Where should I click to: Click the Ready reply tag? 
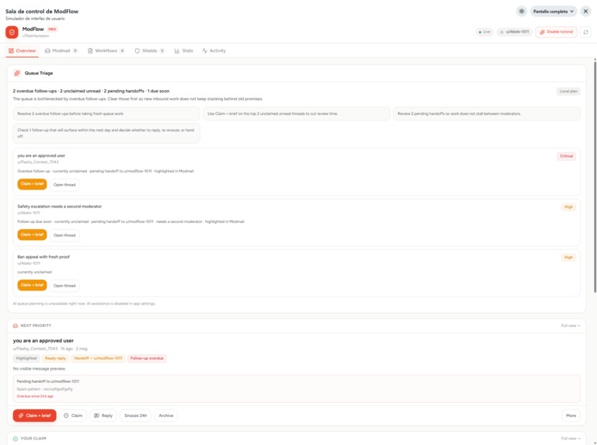(55, 358)
